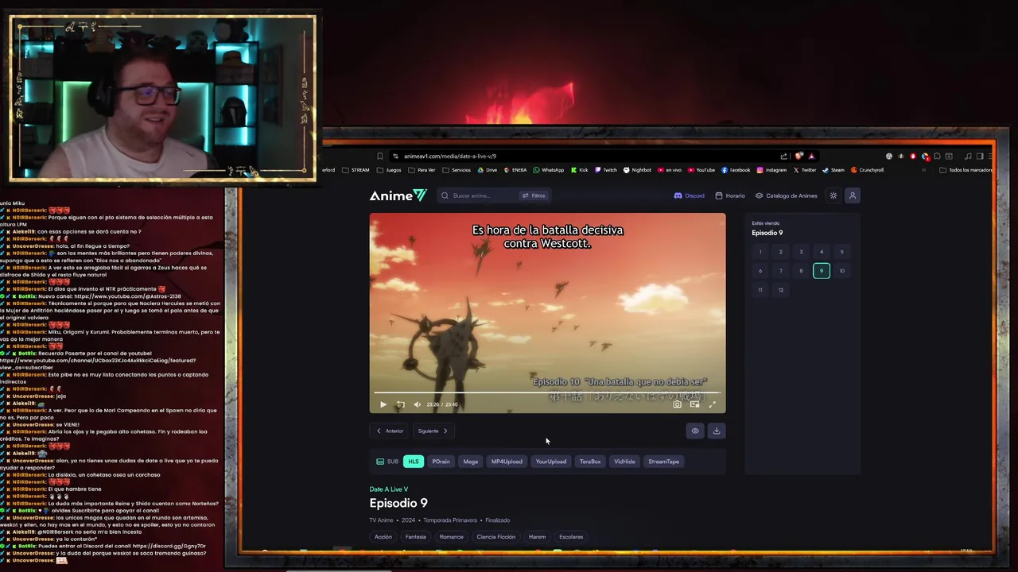Download the episode
1018x572 pixels.
coord(716,431)
